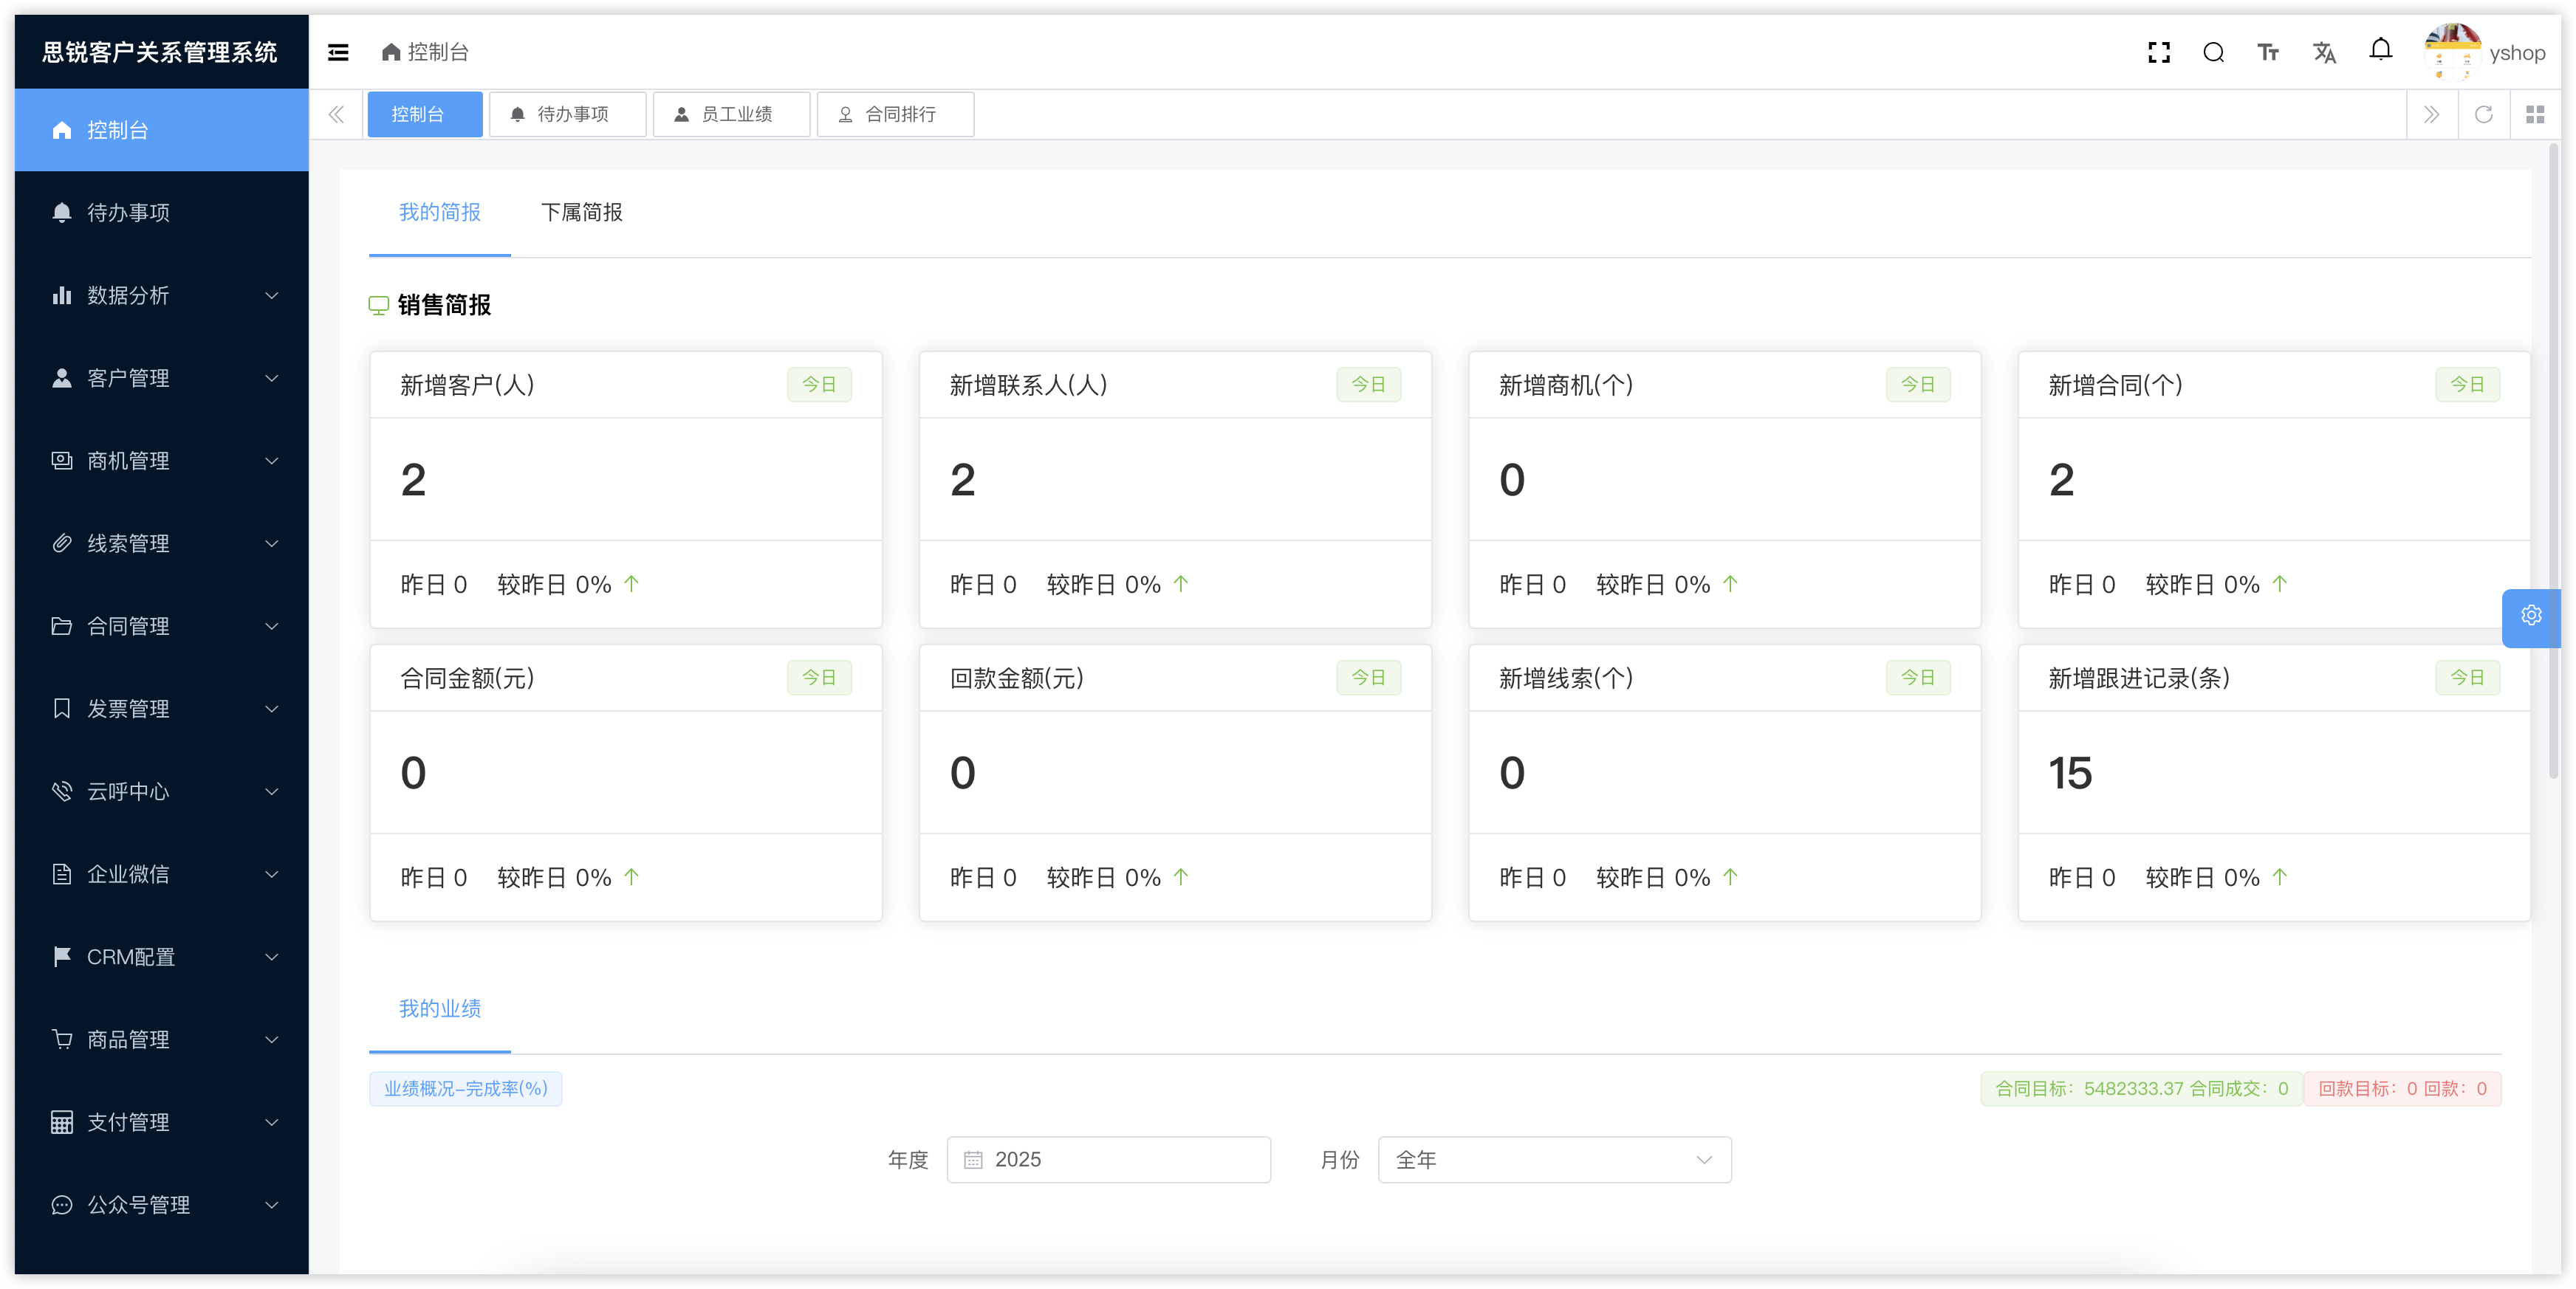Open the 员工业绩 page tab

pyautogui.click(x=731, y=114)
